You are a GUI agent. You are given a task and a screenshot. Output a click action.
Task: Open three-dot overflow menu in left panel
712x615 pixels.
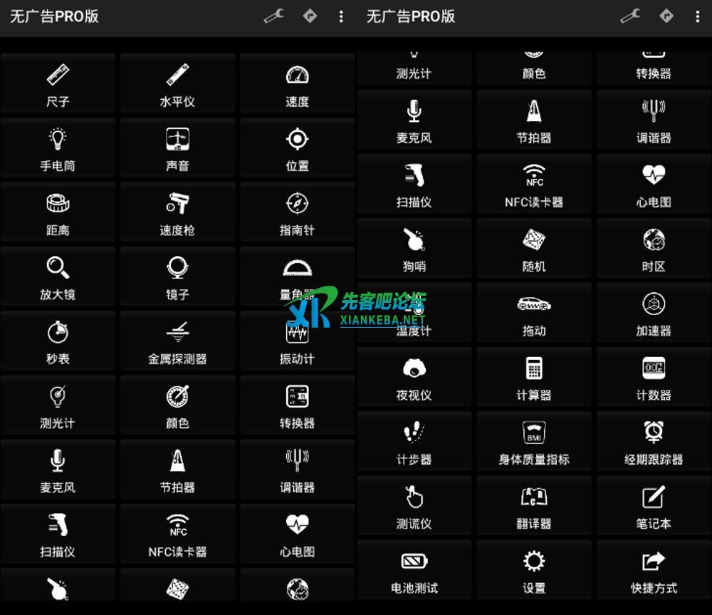click(x=341, y=16)
